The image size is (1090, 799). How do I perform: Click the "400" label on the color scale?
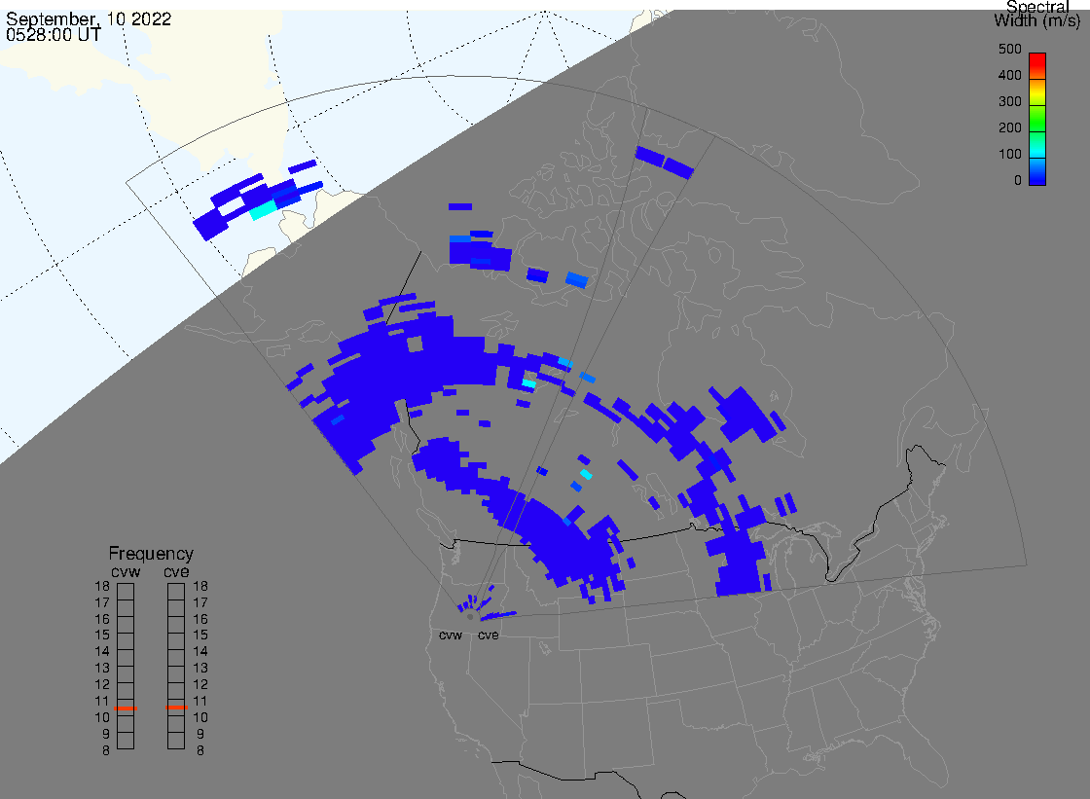1010,75
